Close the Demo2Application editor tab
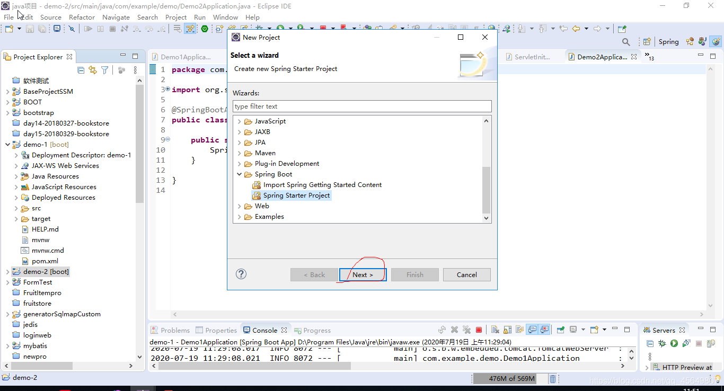 pyautogui.click(x=633, y=57)
